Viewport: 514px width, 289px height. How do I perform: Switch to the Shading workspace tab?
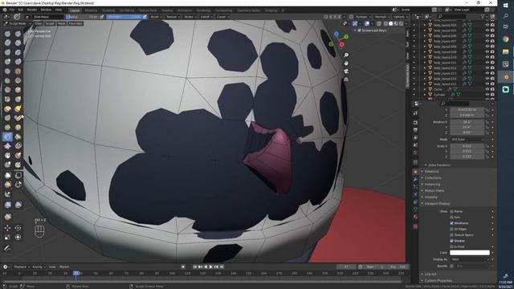click(167, 10)
